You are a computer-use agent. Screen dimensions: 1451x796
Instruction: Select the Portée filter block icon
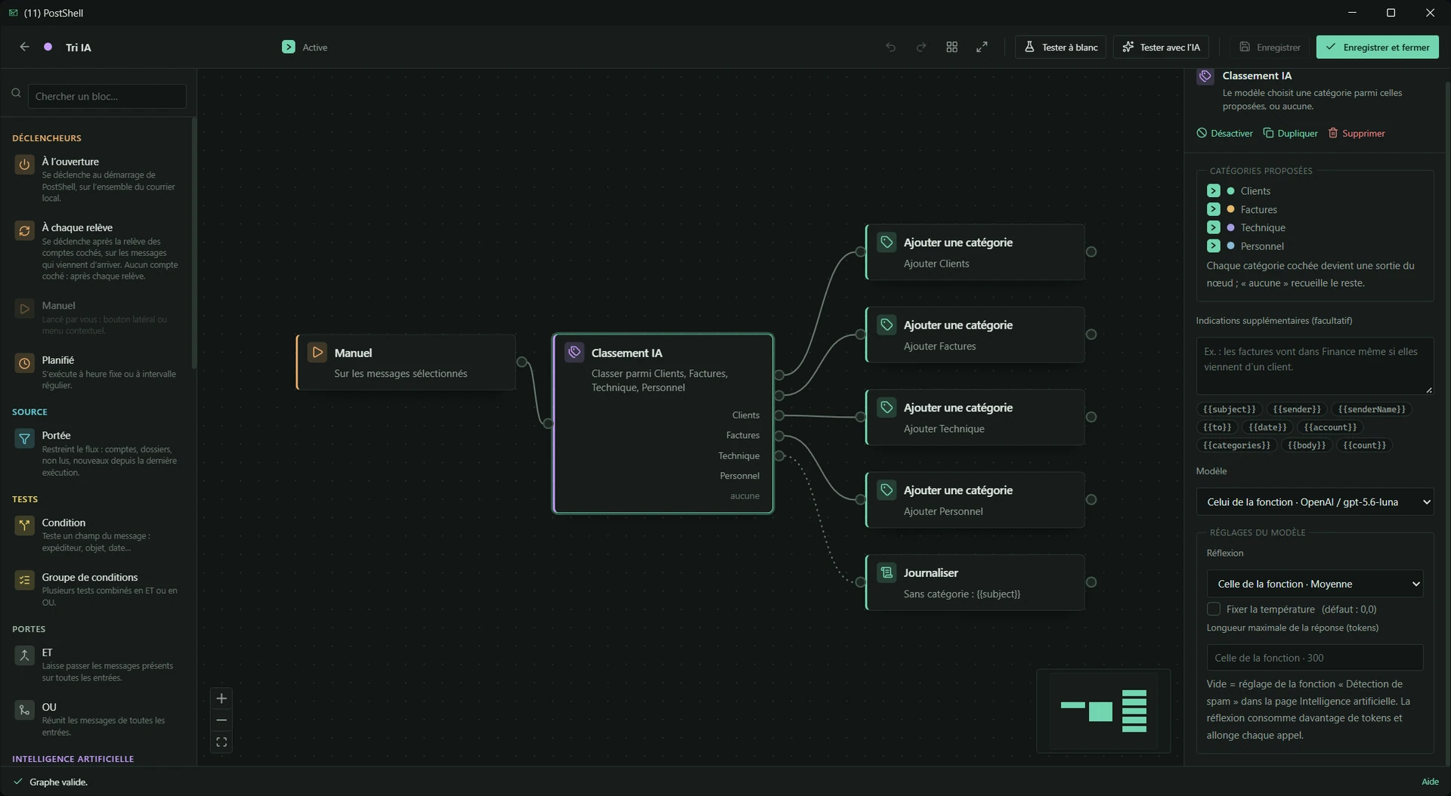(24, 438)
